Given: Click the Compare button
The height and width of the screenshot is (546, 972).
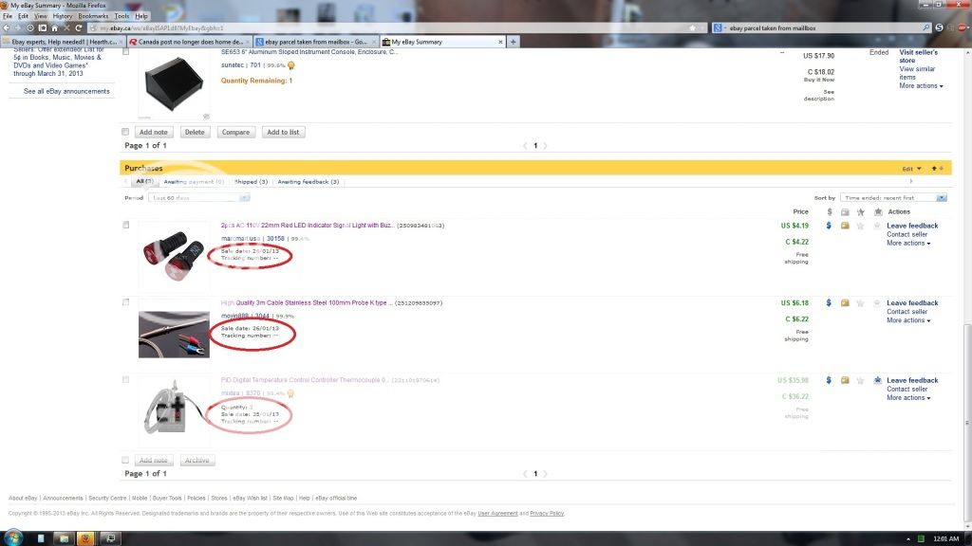Looking at the screenshot, I should click(x=235, y=132).
